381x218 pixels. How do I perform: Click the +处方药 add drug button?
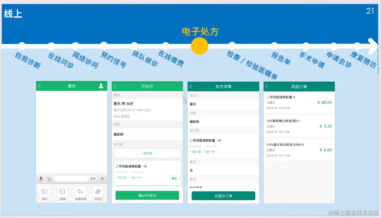click(x=147, y=153)
